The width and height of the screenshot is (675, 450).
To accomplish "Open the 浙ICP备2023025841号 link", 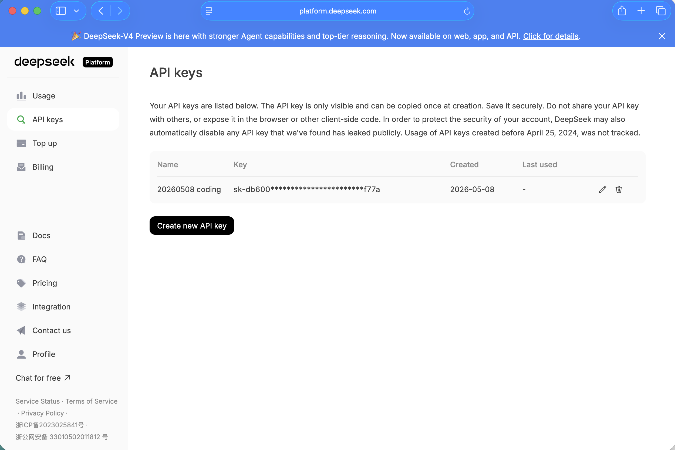I will (50, 425).
